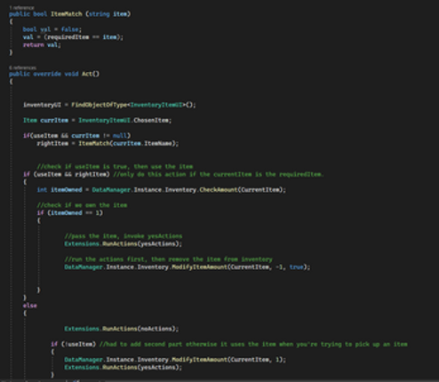Select the 'string' parameter type of ItemMatch
The width and height of the screenshot is (439, 382).
(100, 14)
